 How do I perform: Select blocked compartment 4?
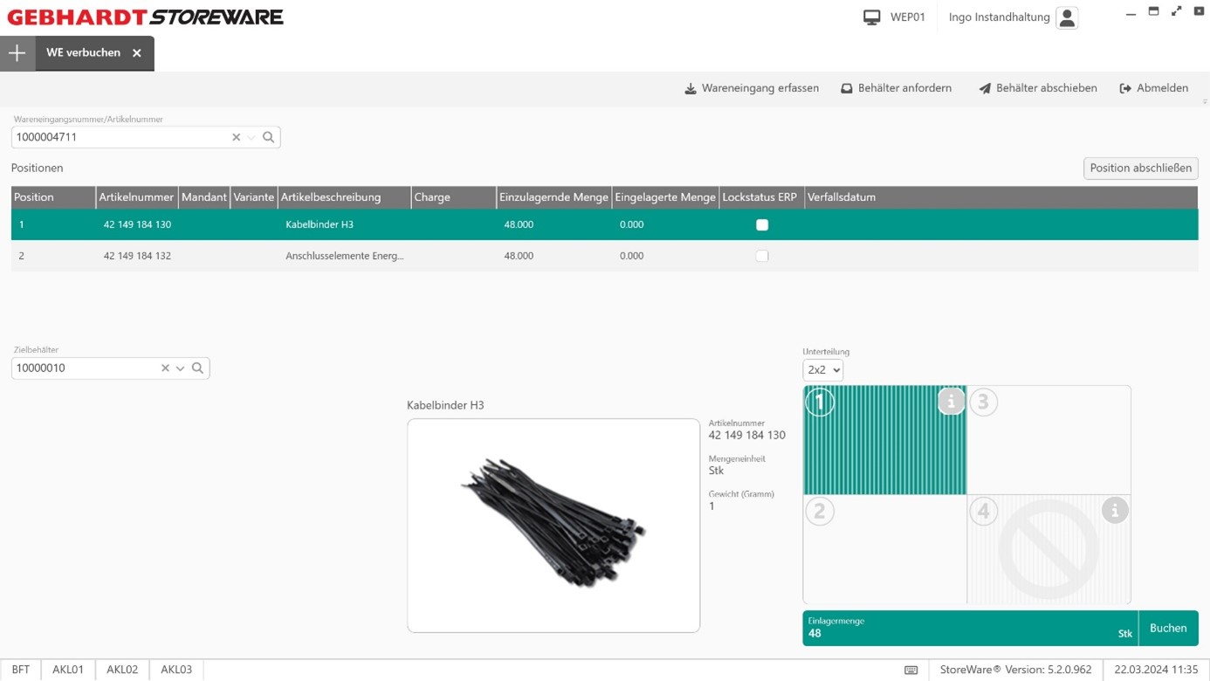pyautogui.click(x=1048, y=549)
